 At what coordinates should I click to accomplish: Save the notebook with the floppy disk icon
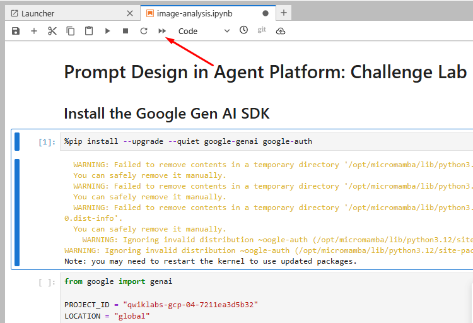point(16,31)
